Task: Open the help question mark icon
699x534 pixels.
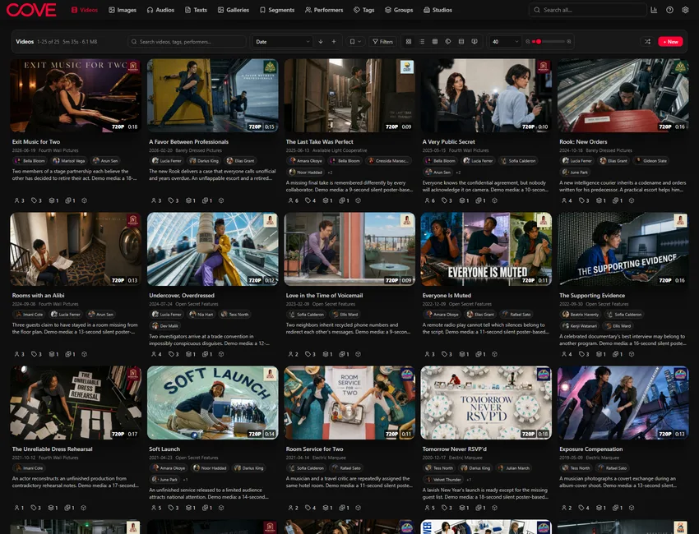Action: (x=669, y=10)
